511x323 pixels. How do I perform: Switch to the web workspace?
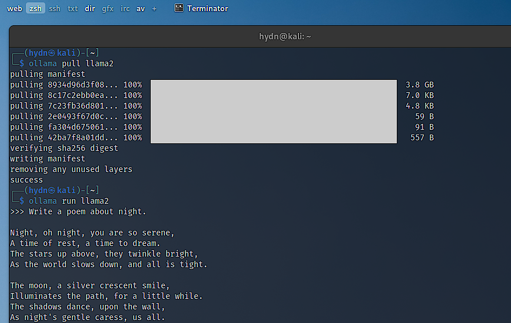pos(14,9)
